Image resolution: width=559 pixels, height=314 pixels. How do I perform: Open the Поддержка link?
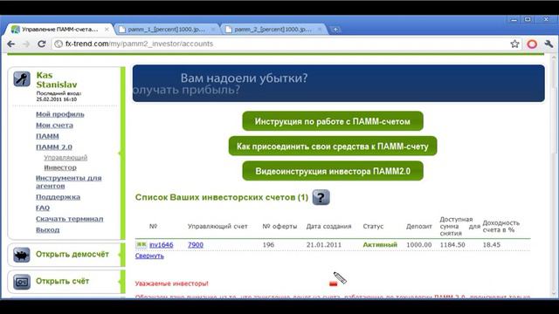pyautogui.click(x=58, y=197)
